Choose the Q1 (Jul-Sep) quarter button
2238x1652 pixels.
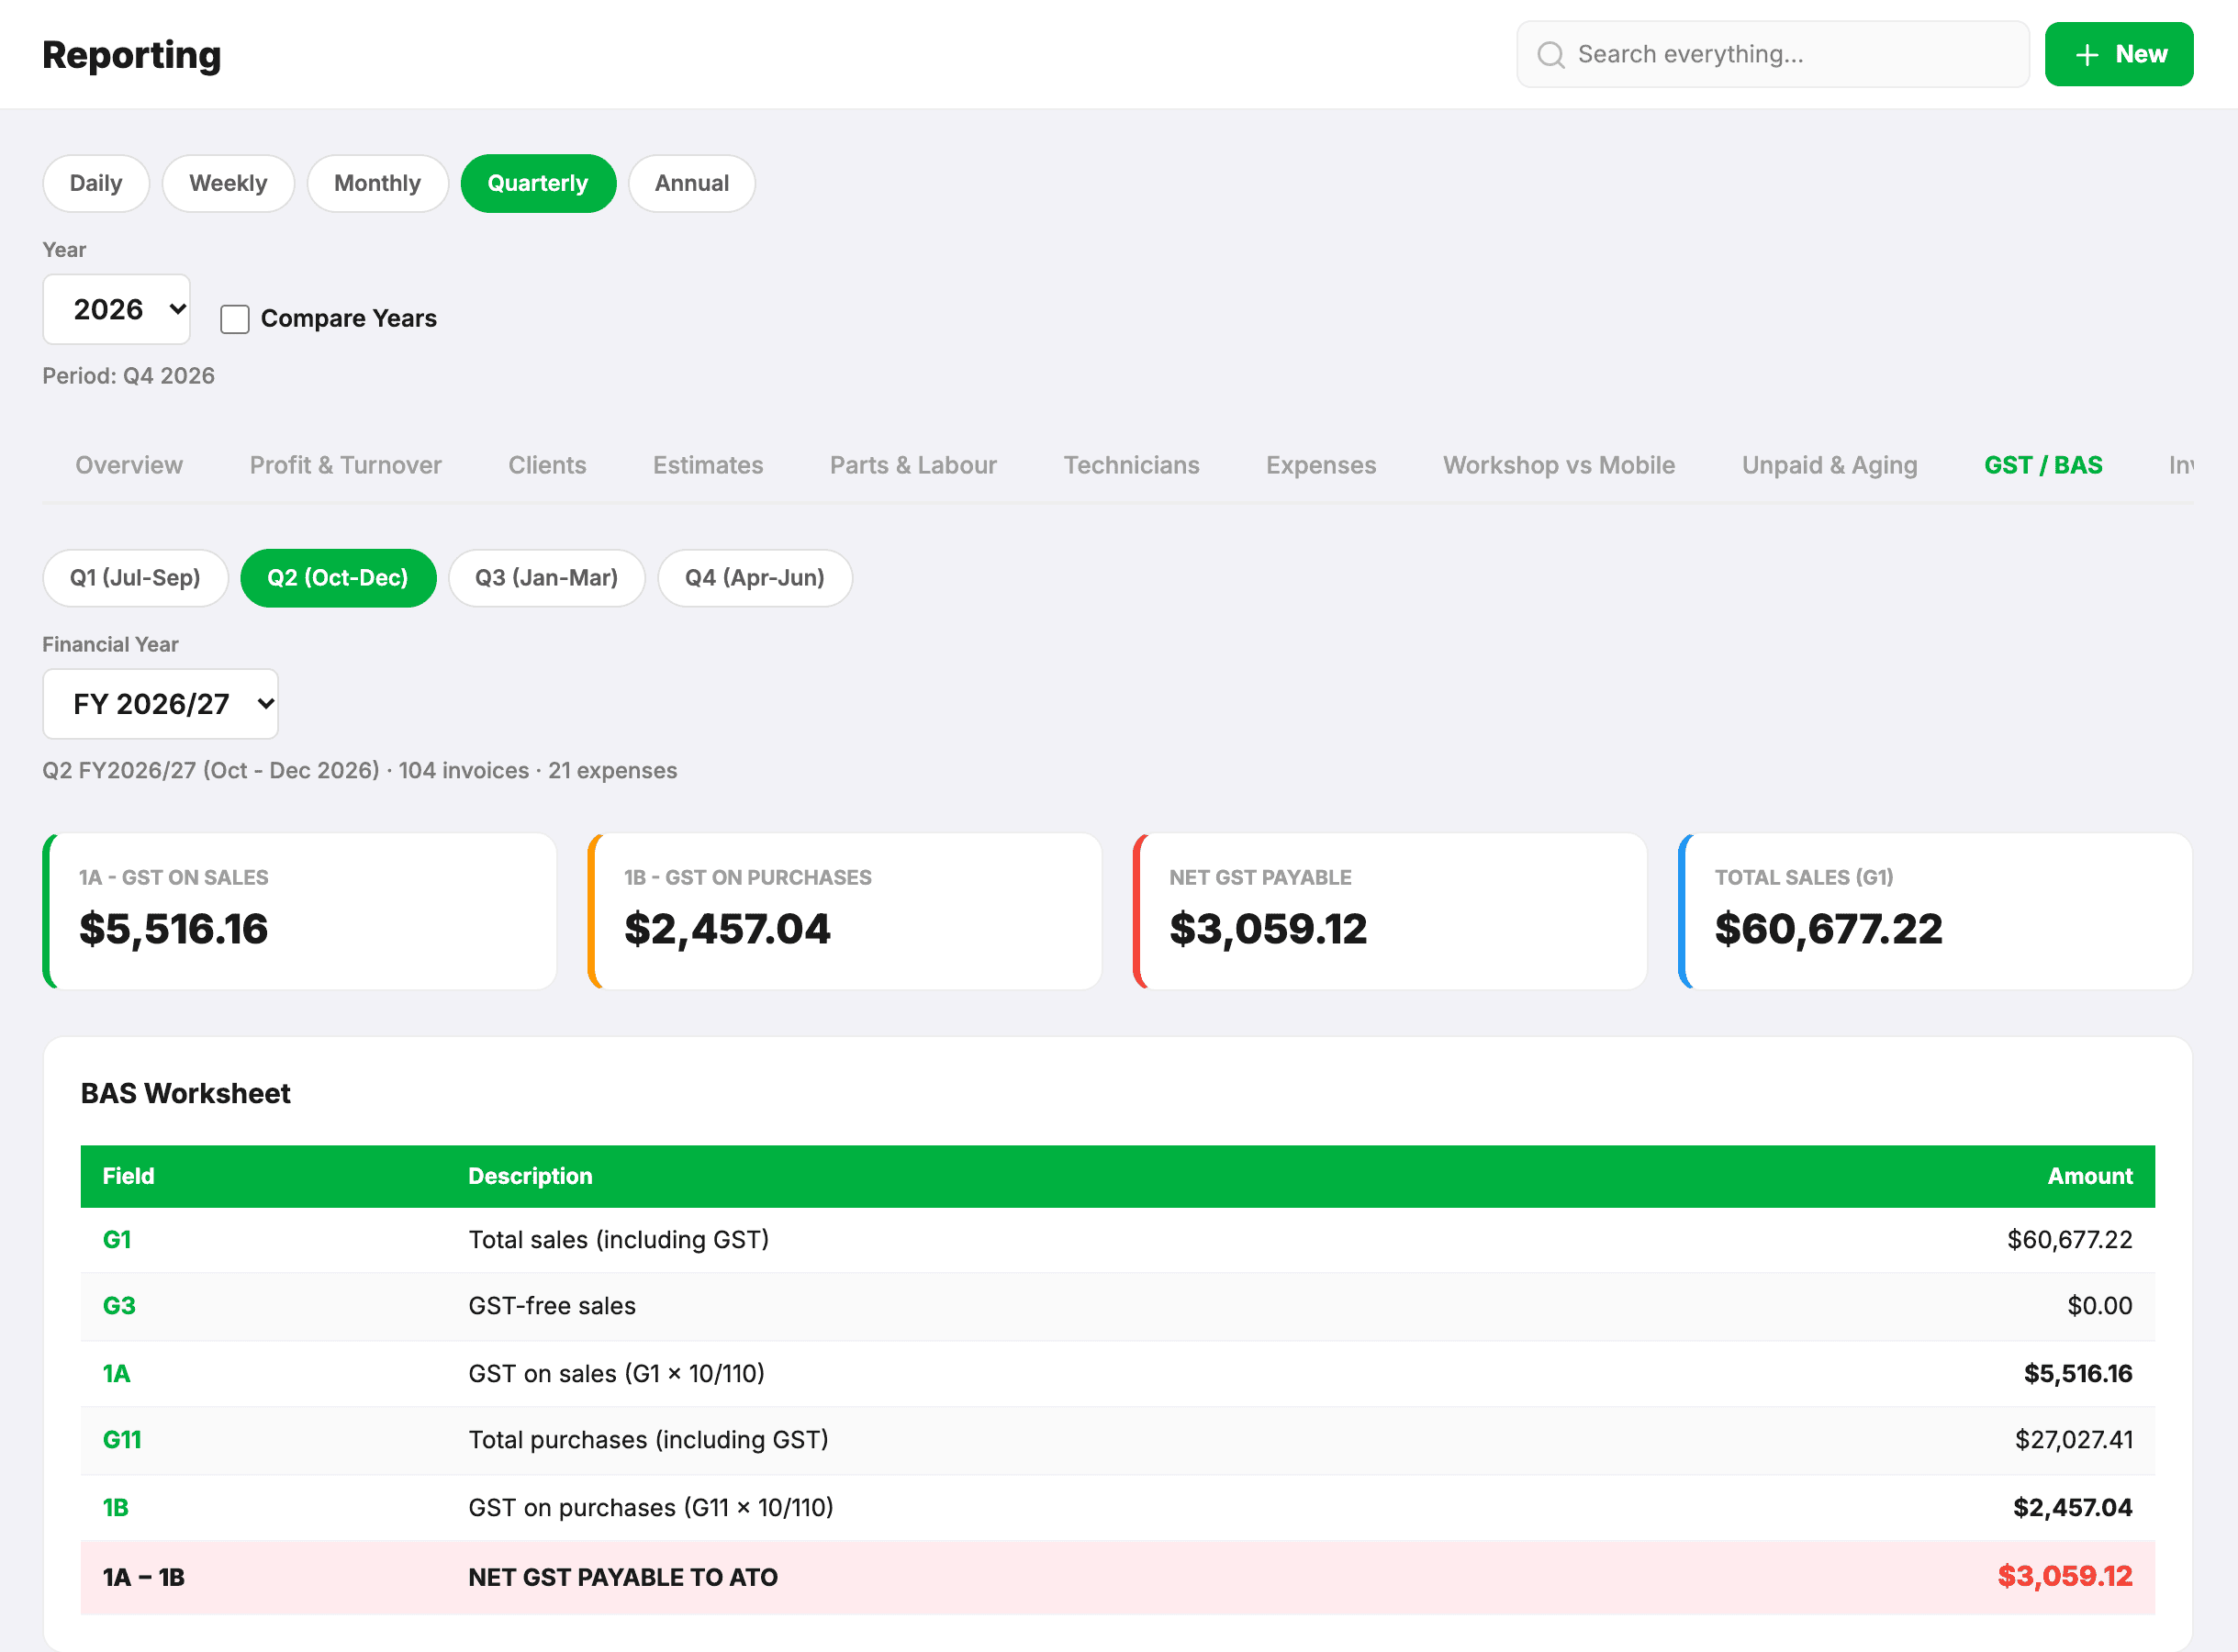point(135,578)
